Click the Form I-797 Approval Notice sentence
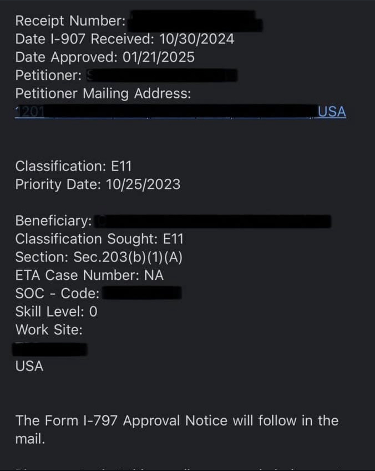 177,421
